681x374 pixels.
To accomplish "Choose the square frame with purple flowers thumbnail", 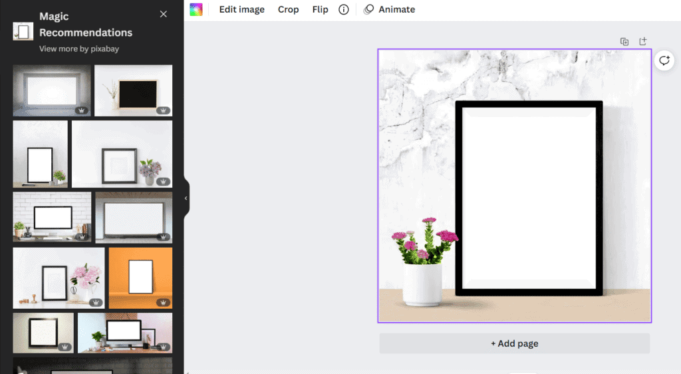I will [x=122, y=154].
